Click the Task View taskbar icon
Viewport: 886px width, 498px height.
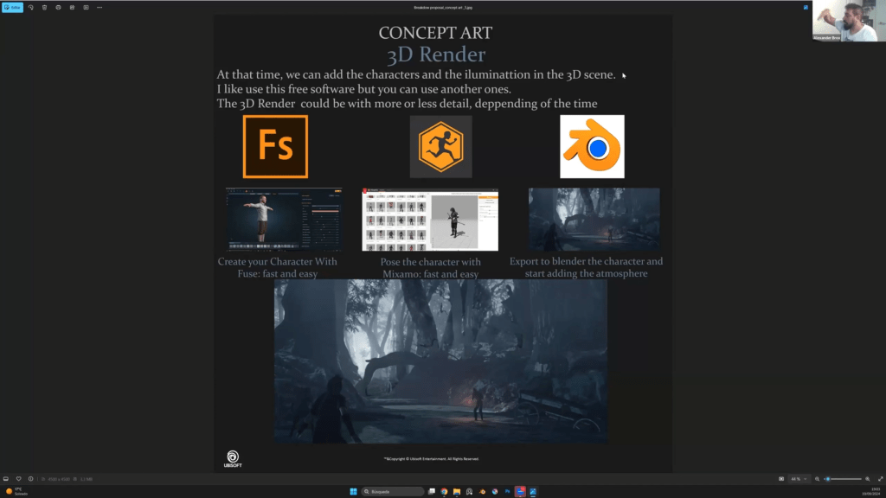[432, 491]
